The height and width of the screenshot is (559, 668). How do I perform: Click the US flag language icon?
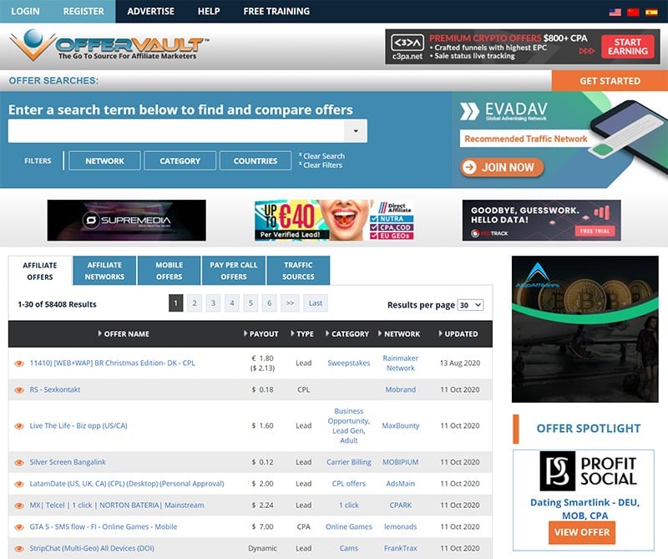[x=615, y=12]
